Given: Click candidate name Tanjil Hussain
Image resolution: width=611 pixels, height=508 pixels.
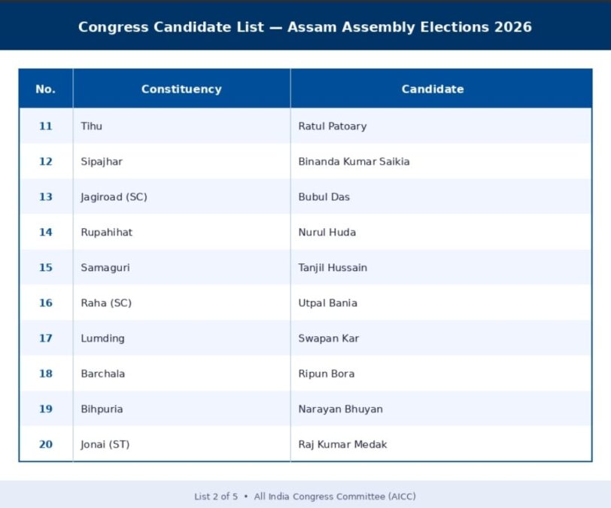Looking at the screenshot, I should [x=333, y=268].
